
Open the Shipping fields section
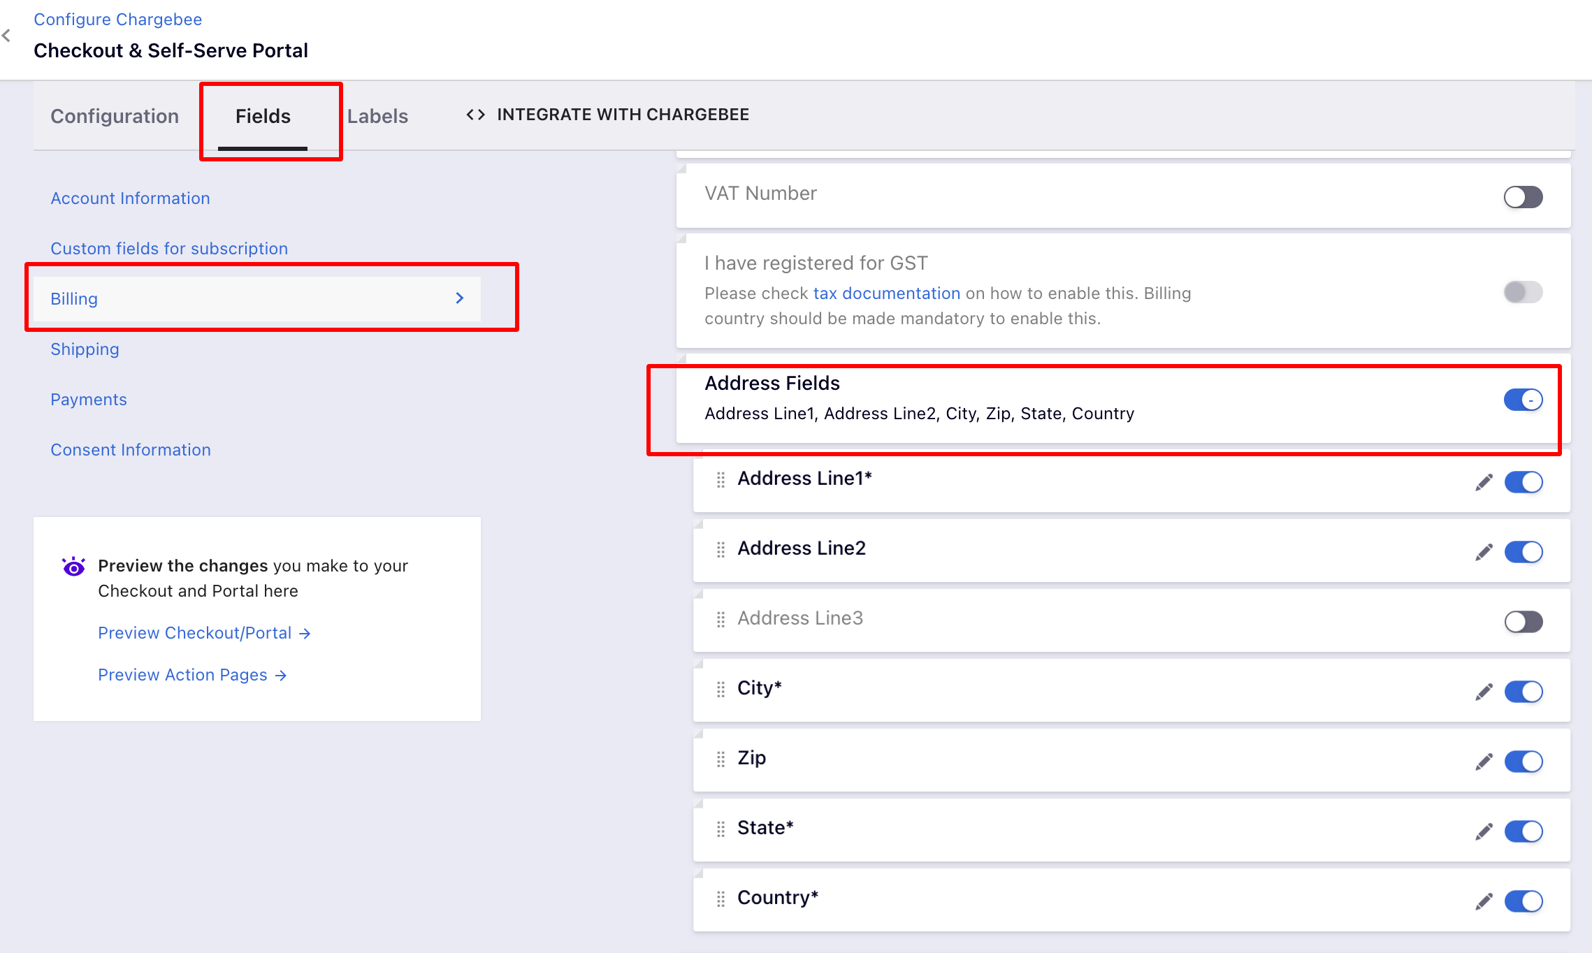click(85, 349)
